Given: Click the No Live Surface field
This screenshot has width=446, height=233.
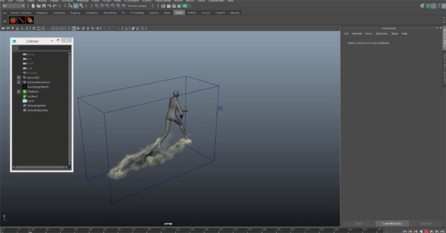Looking at the screenshot, I should point(139,6).
